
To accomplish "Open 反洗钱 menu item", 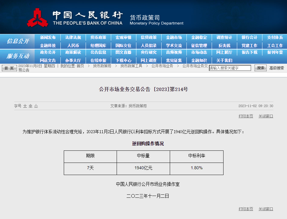I will pos(224,45).
